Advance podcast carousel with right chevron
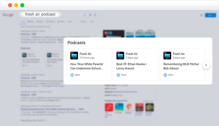The image size is (219, 126). (206, 65)
